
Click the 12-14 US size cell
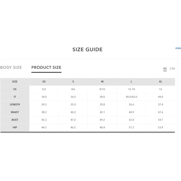tap(131, 89)
